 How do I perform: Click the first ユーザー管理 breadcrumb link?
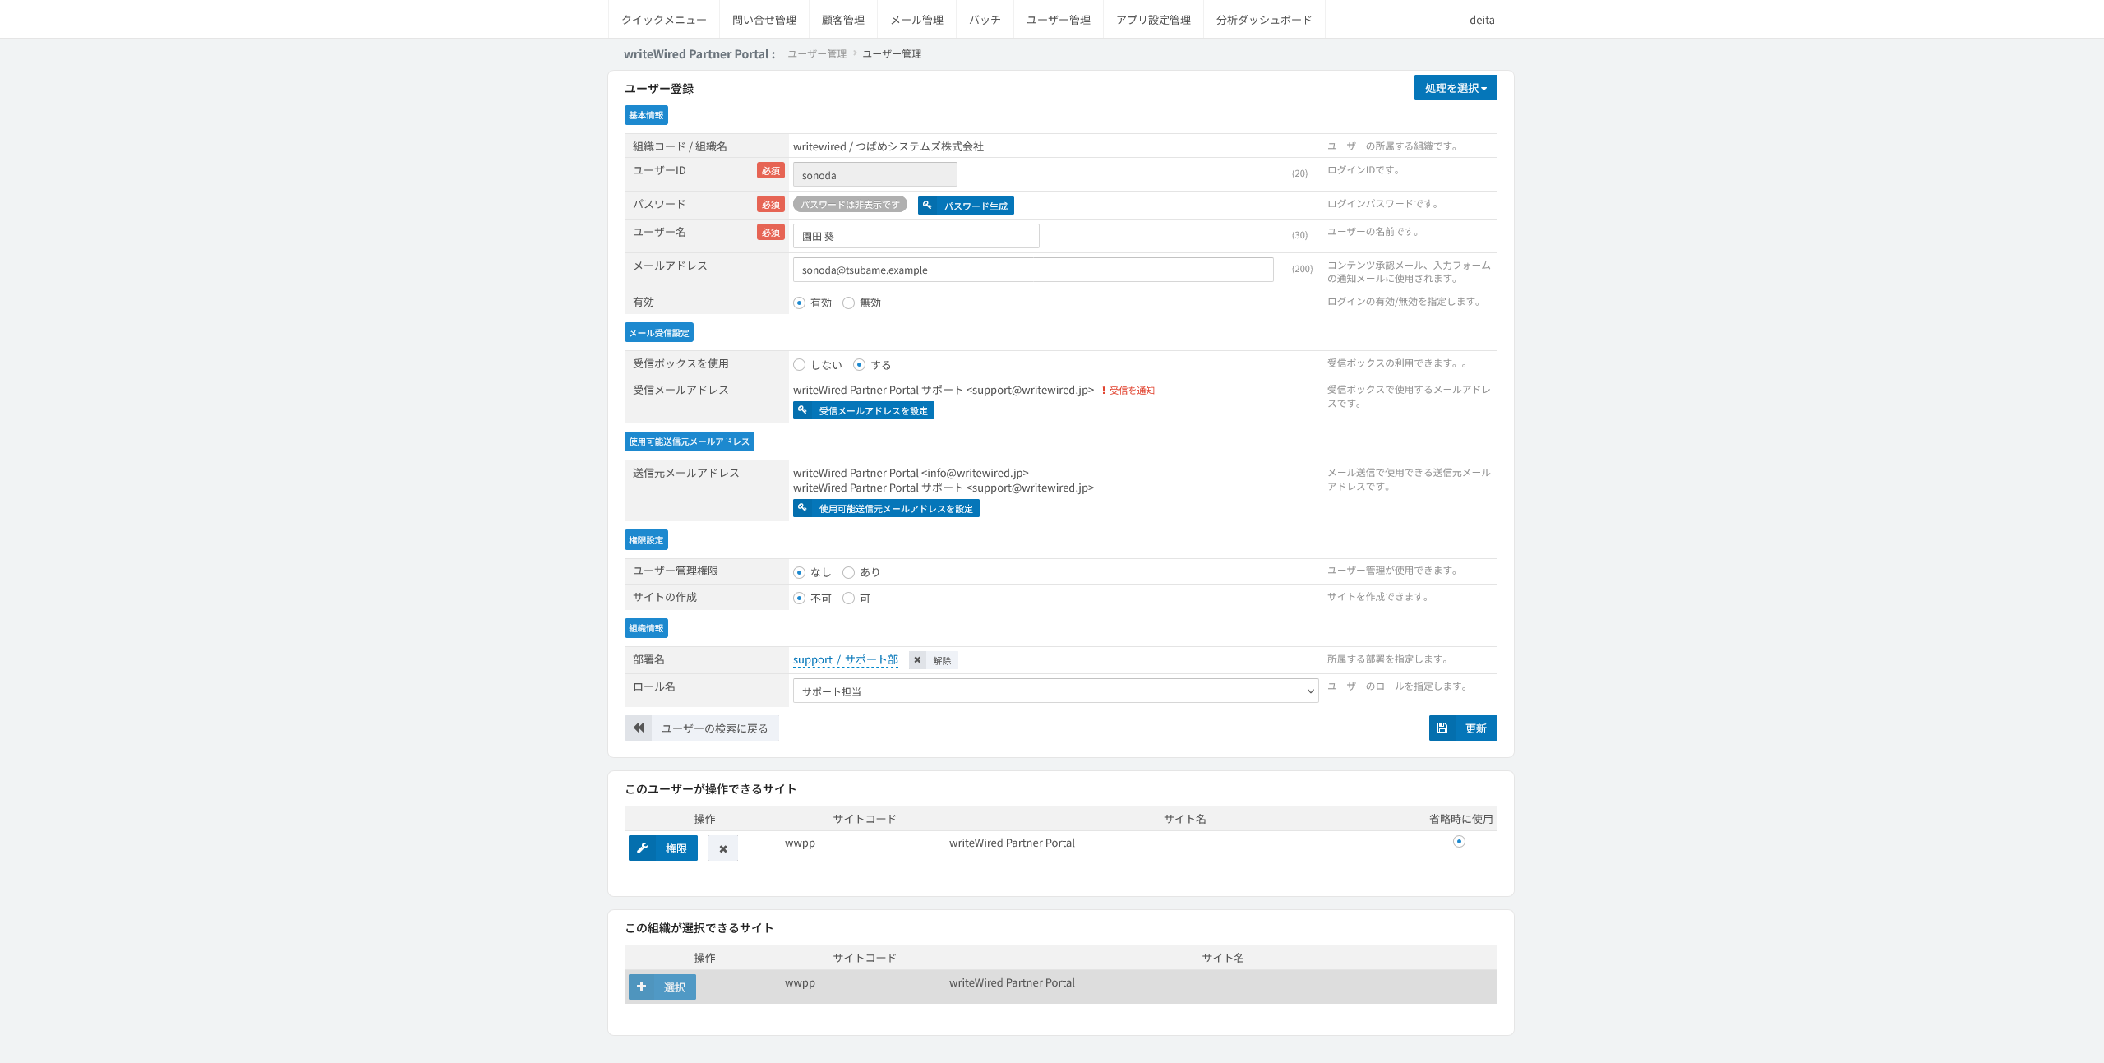click(x=817, y=53)
